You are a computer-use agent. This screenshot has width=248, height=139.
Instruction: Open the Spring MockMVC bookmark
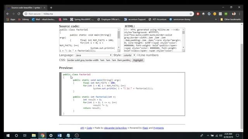(82, 19)
